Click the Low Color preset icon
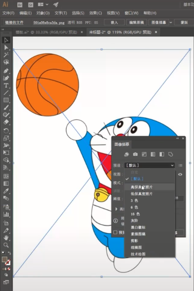Image resolution: width=194 pixels, height=291 pixels. (x=144, y=154)
